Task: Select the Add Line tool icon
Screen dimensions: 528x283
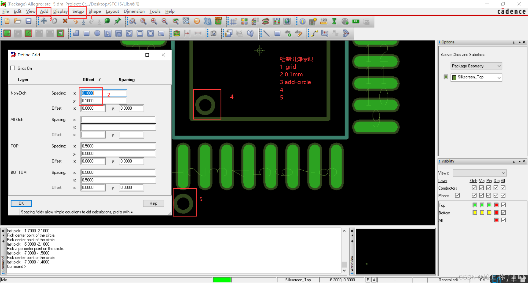Action: pos(266,33)
